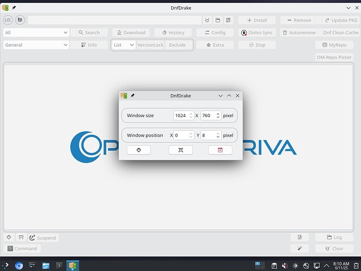Decrease the Y position spinbox value
This screenshot has height=271, width=361.
click(218, 137)
